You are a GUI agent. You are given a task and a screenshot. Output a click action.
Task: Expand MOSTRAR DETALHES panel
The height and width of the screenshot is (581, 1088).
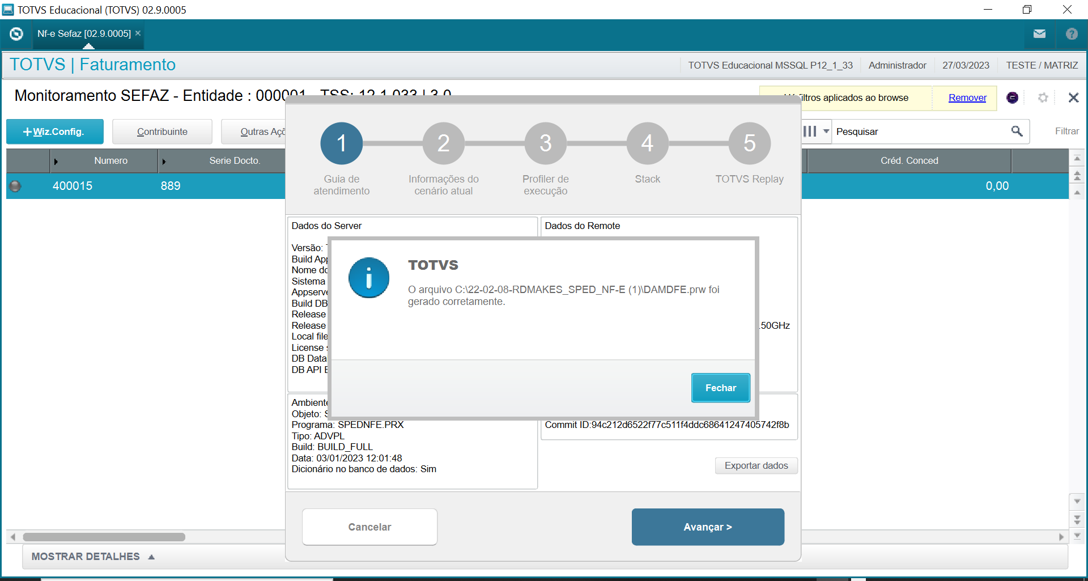tap(93, 557)
